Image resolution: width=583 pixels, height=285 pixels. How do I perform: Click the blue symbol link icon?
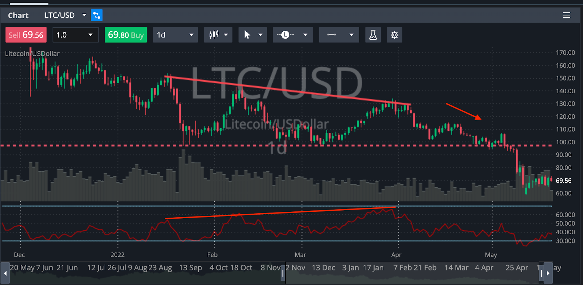tap(97, 15)
